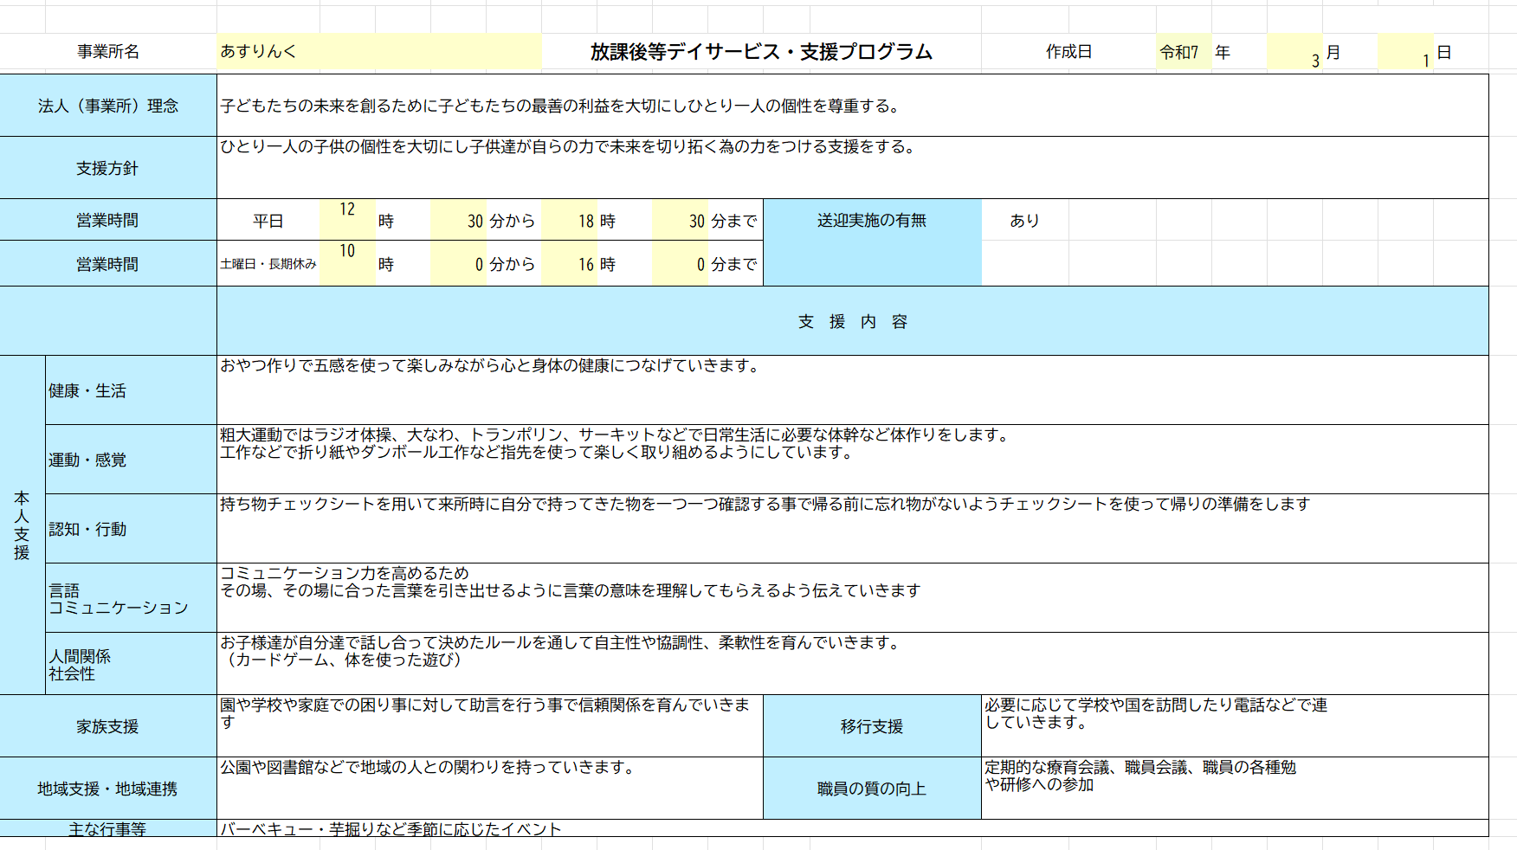The height and width of the screenshot is (850, 1517).
Task: Click the "作成日" label cell
Action: 1068,52
